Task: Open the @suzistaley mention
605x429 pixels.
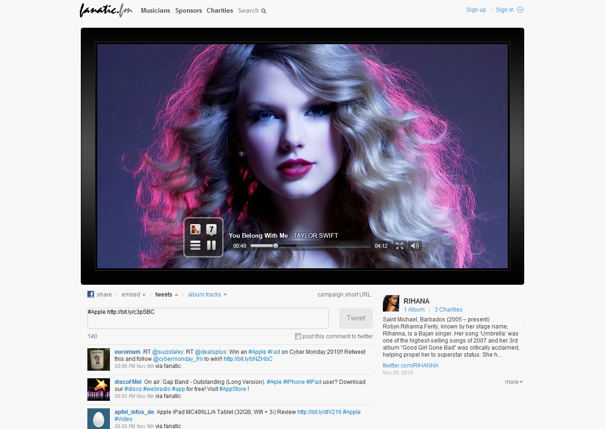Action: [168, 352]
